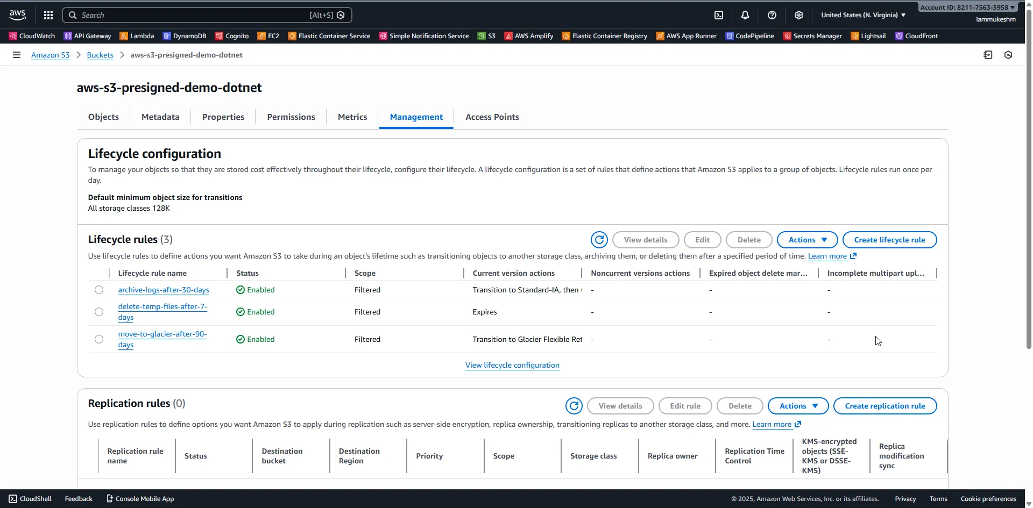Screen dimensions: 1033x508
Task: Open the AWS services grid menu
Action: coord(48,15)
